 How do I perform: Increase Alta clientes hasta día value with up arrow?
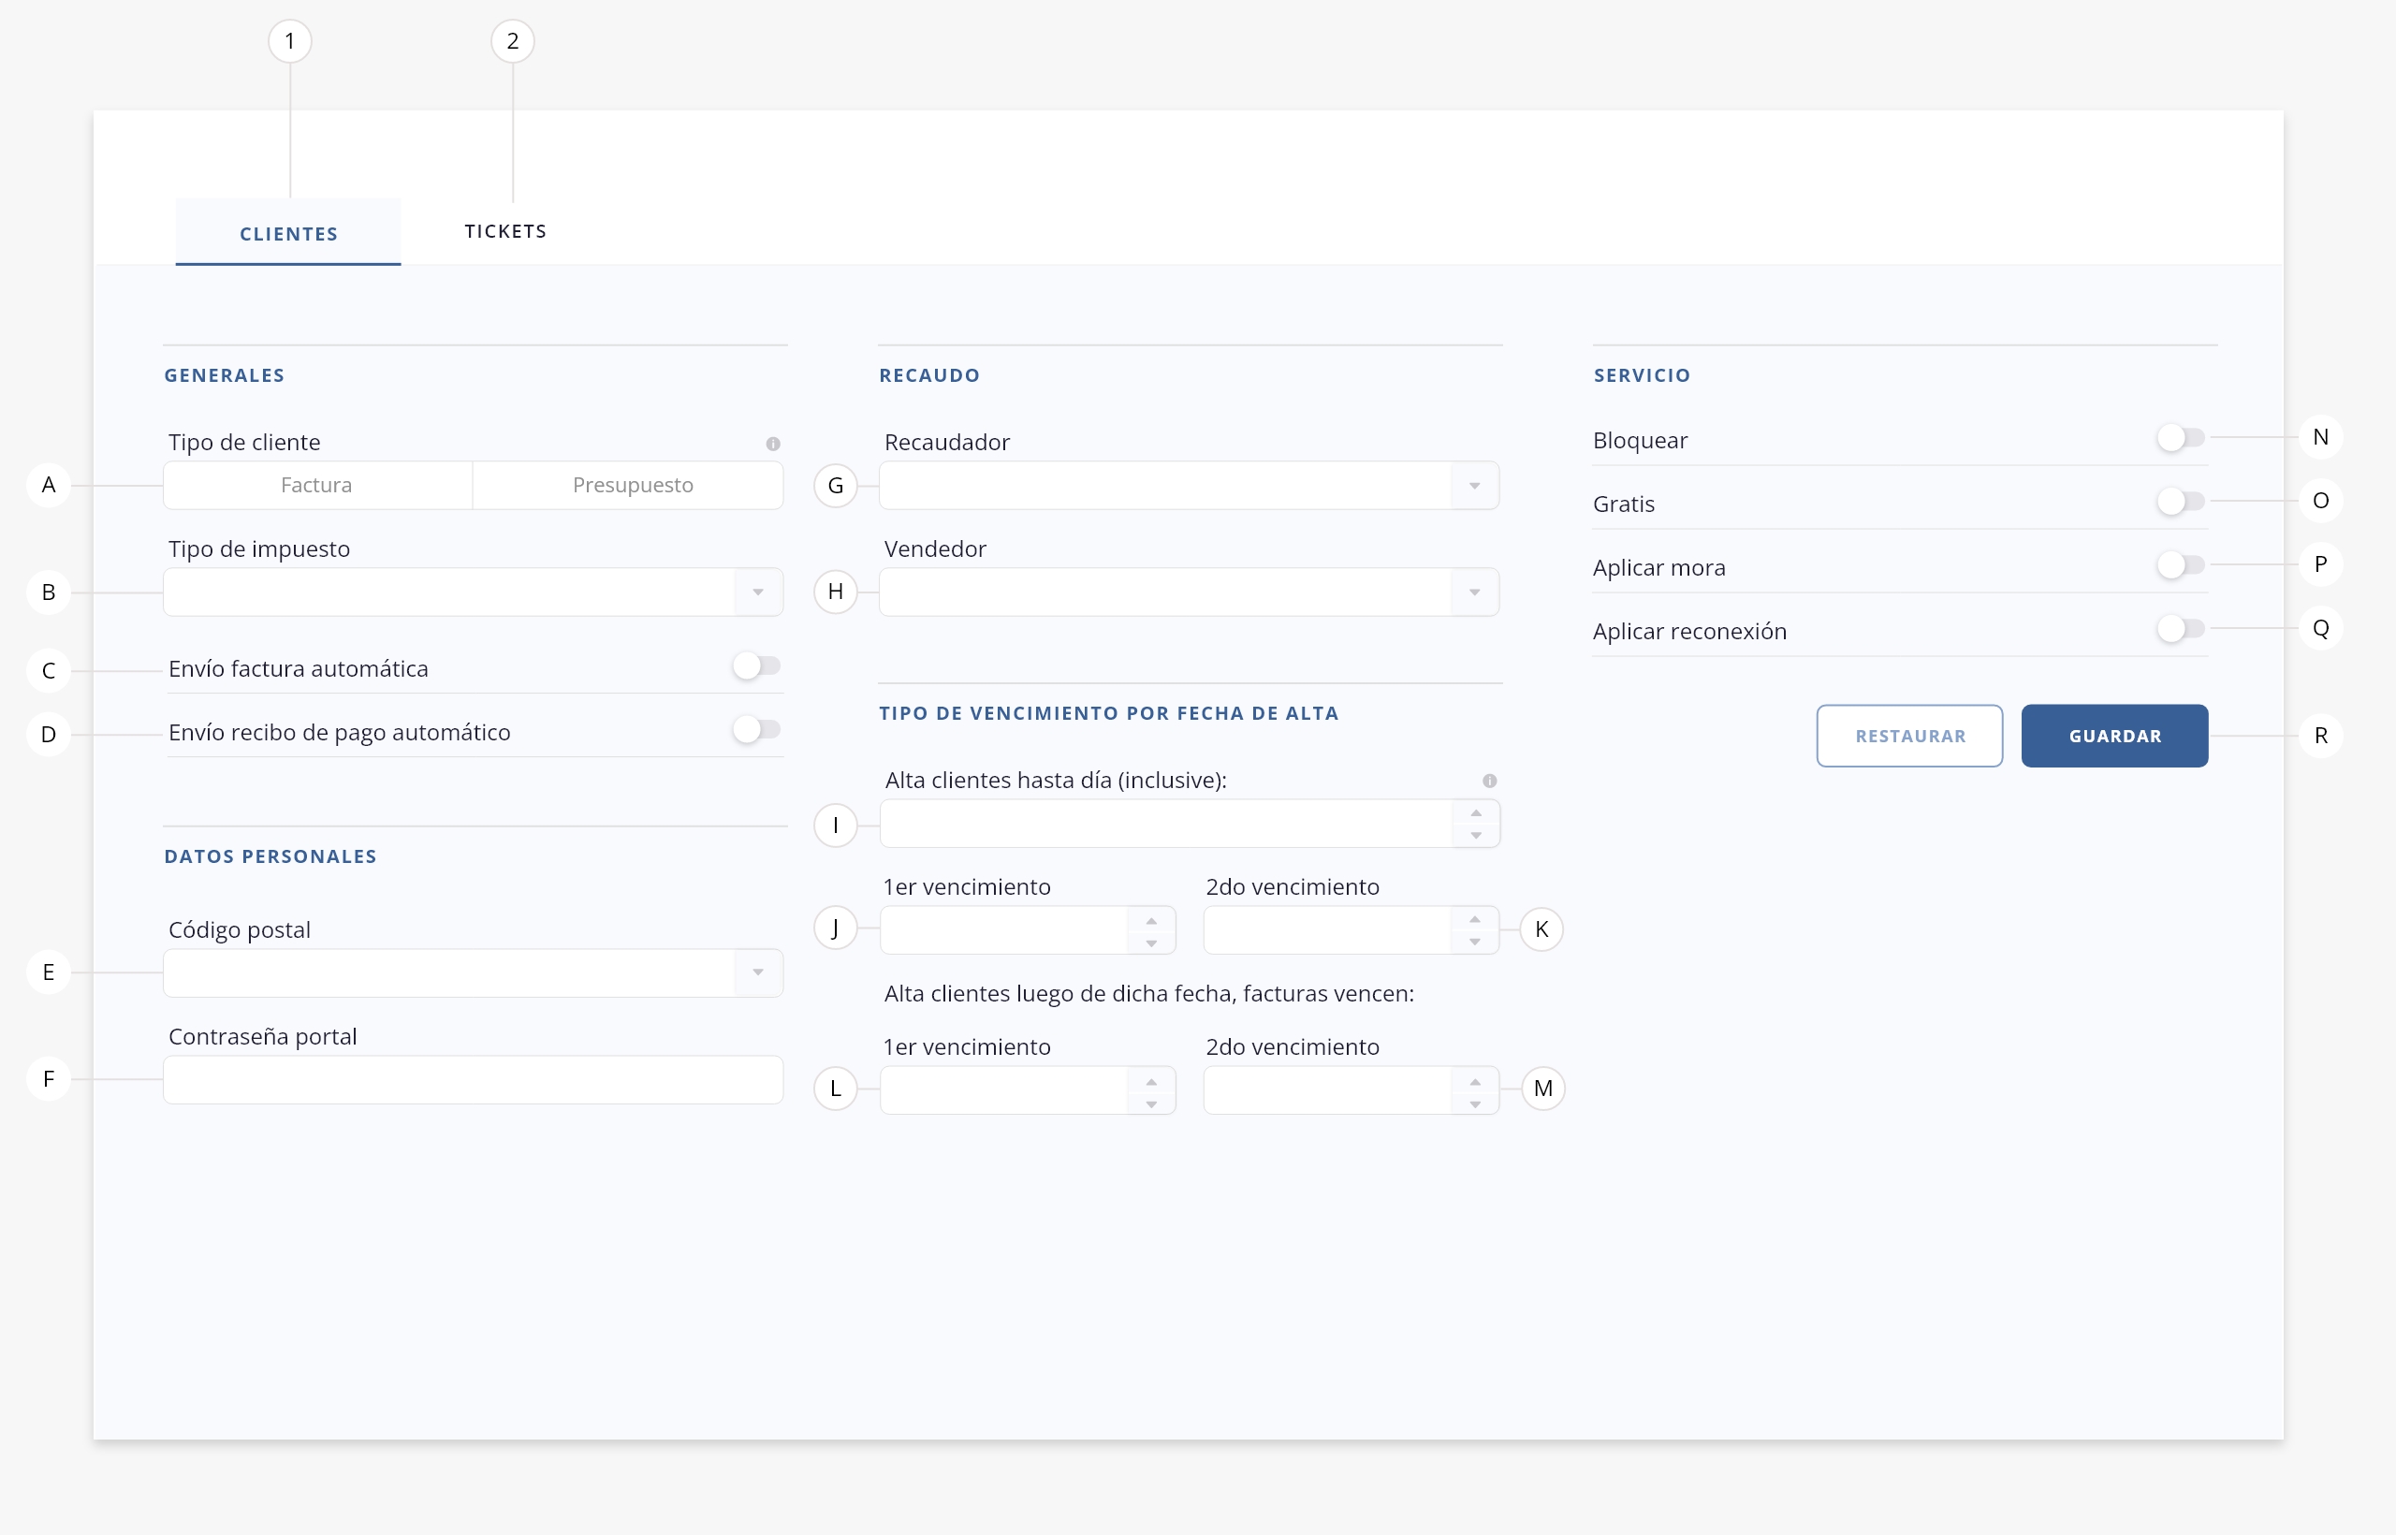1475,813
